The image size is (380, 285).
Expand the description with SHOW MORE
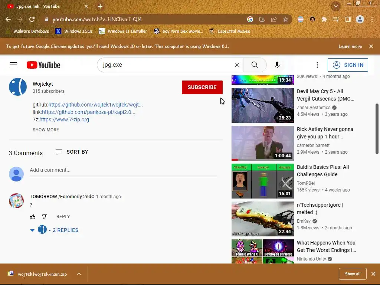point(46,130)
